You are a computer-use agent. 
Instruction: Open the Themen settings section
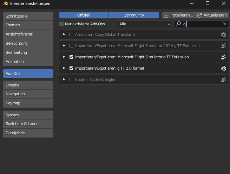(x=28, y=25)
